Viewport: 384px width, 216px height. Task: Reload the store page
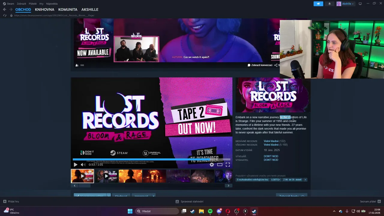(x=5, y=15)
